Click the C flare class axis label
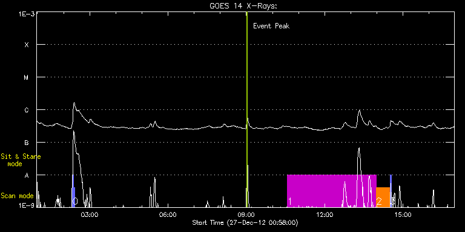The image size is (465, 232). click(27, 110)
